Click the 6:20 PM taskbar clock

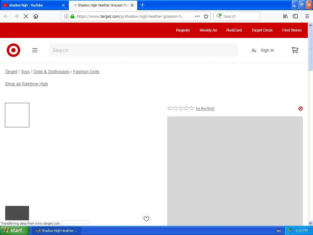pos(301,231)
